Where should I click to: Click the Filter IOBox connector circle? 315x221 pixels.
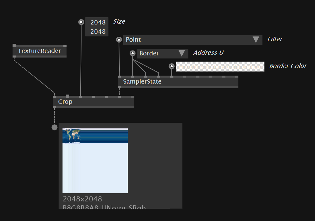tap(119, 39)
